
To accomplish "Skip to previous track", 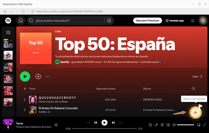I will pos(96,123).
